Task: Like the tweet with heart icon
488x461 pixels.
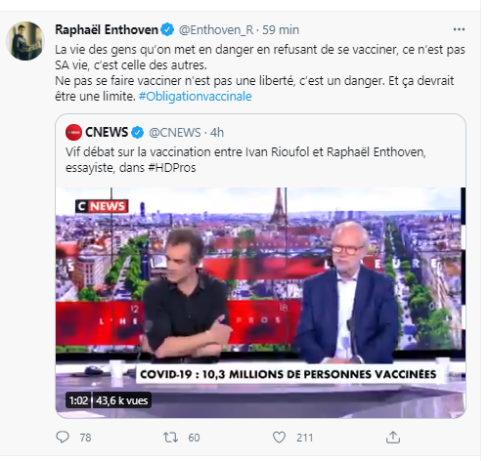Action: tap(279, 438)
